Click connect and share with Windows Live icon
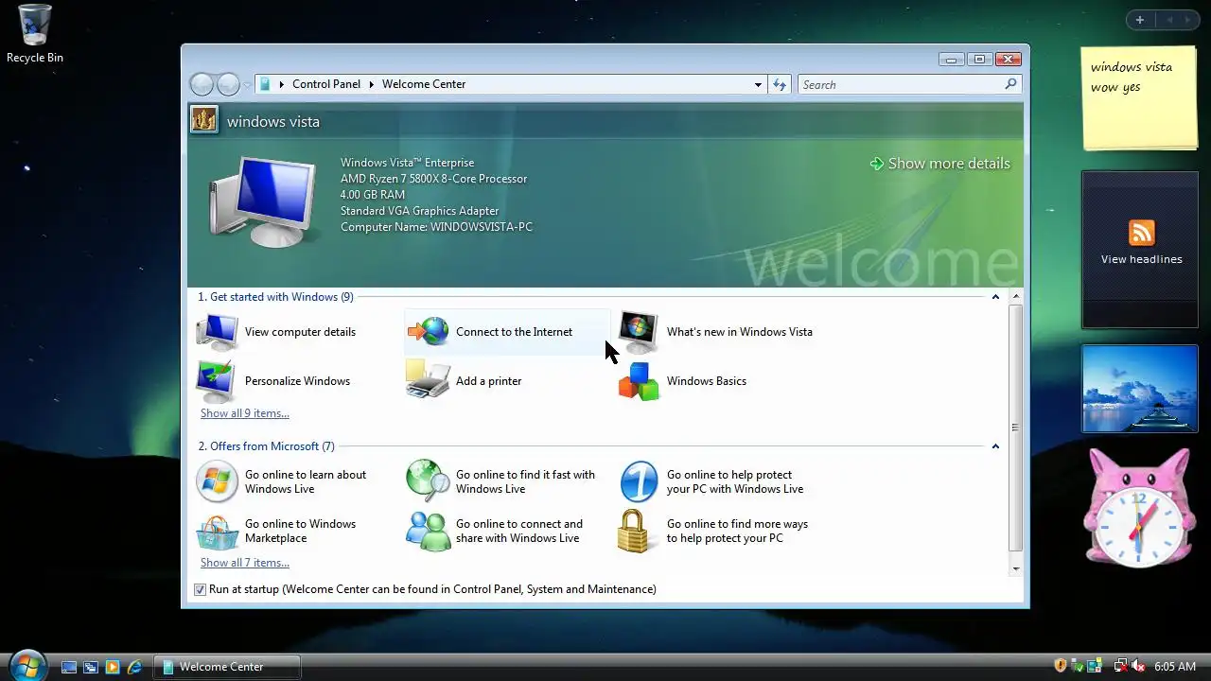This screenshot has height=681, width=1211. 428,531
